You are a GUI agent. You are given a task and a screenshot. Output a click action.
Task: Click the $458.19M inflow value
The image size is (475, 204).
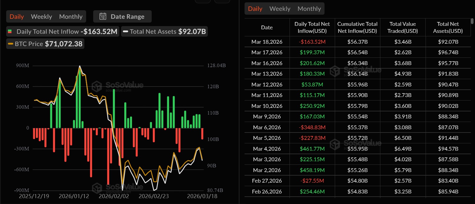pos(312,170)
